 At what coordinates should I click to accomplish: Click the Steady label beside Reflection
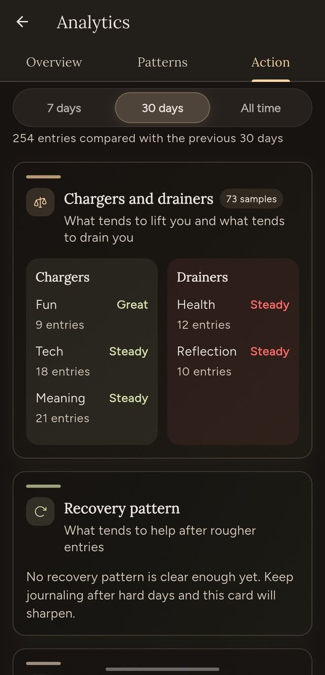[x=269, y=351]
